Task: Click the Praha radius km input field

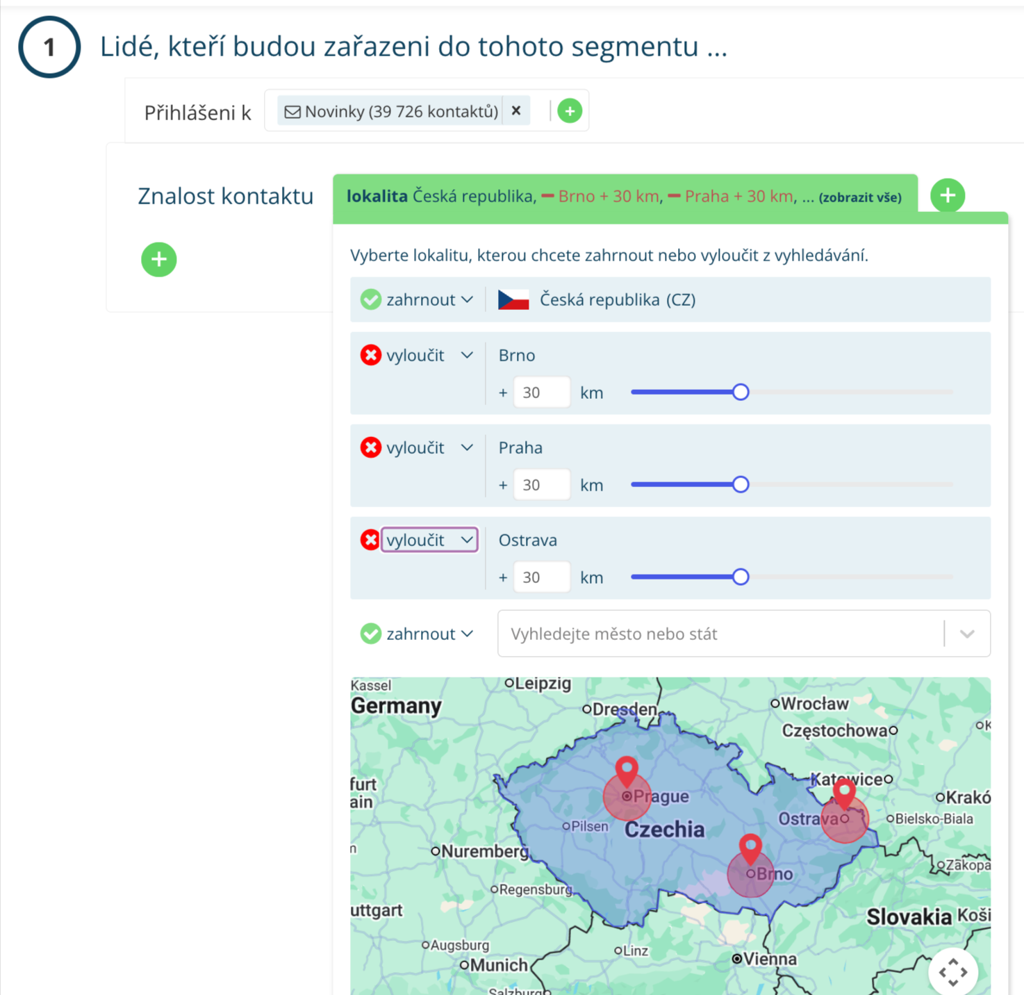Action: [x=542, y=485]
